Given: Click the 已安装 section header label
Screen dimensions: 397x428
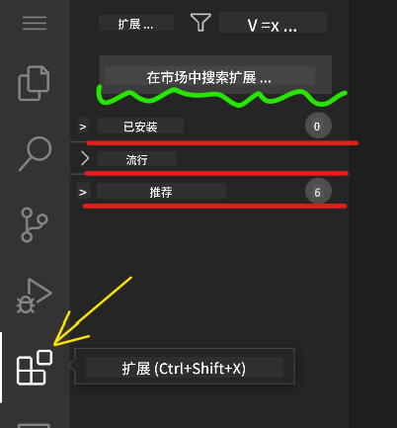Looking at the screenshot, I should (x=140, y=127).
